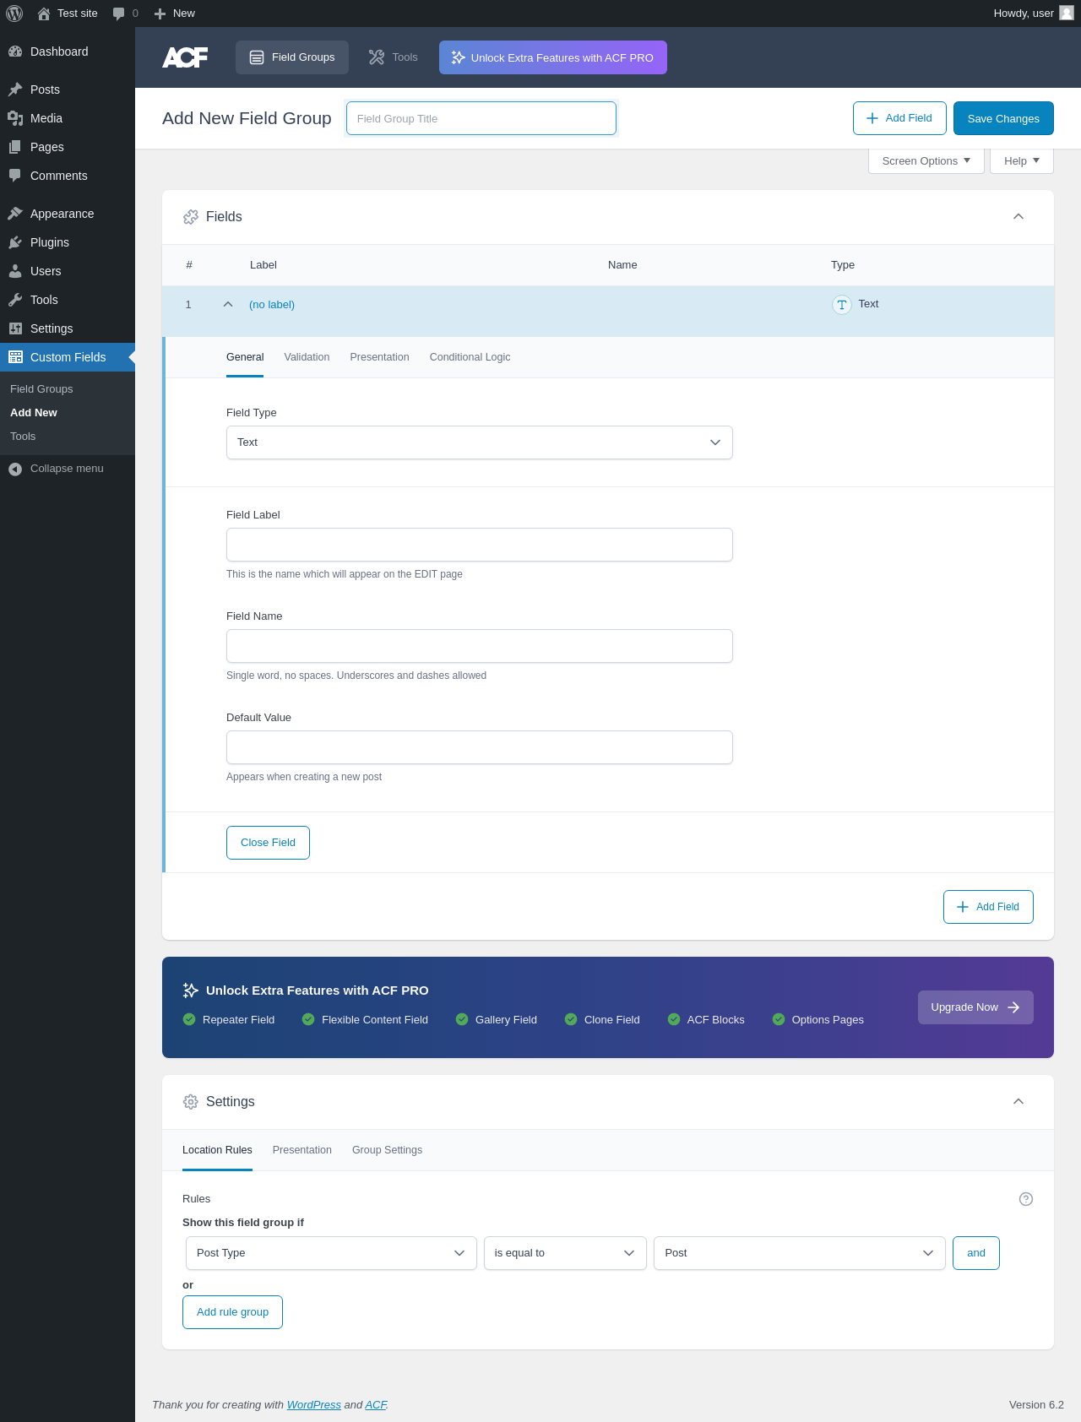This screenshot has width=1081, height=1422.
Task: Select the Location Rules tab
Action: pyautogui.click(x=217, y=1150)
